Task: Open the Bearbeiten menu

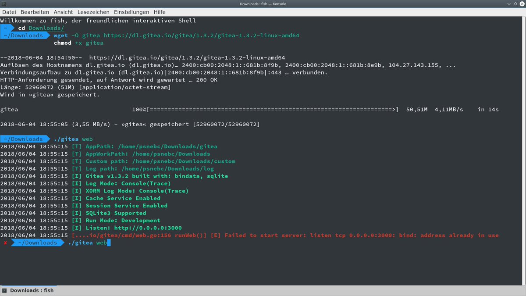Action: (35, 12)
